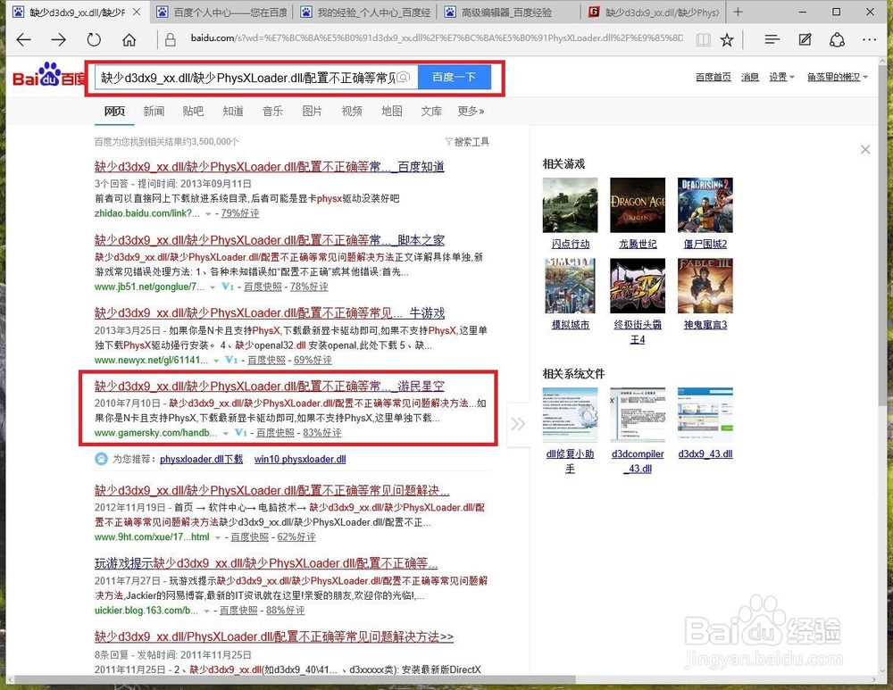Expand dropdown arrow next to www.newyx.net
Screen dimensions: 893x690
216,361
